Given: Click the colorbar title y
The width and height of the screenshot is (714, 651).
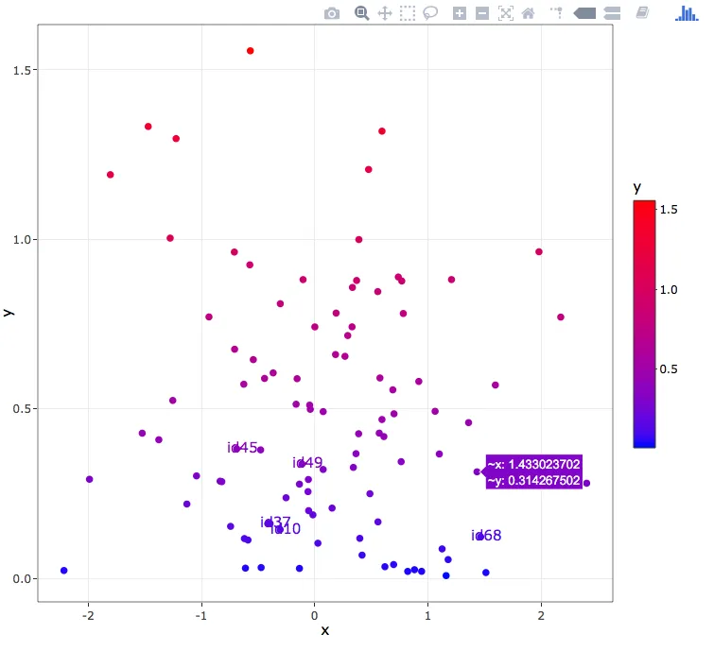Looking at the screenshot, I should point(637,187).
